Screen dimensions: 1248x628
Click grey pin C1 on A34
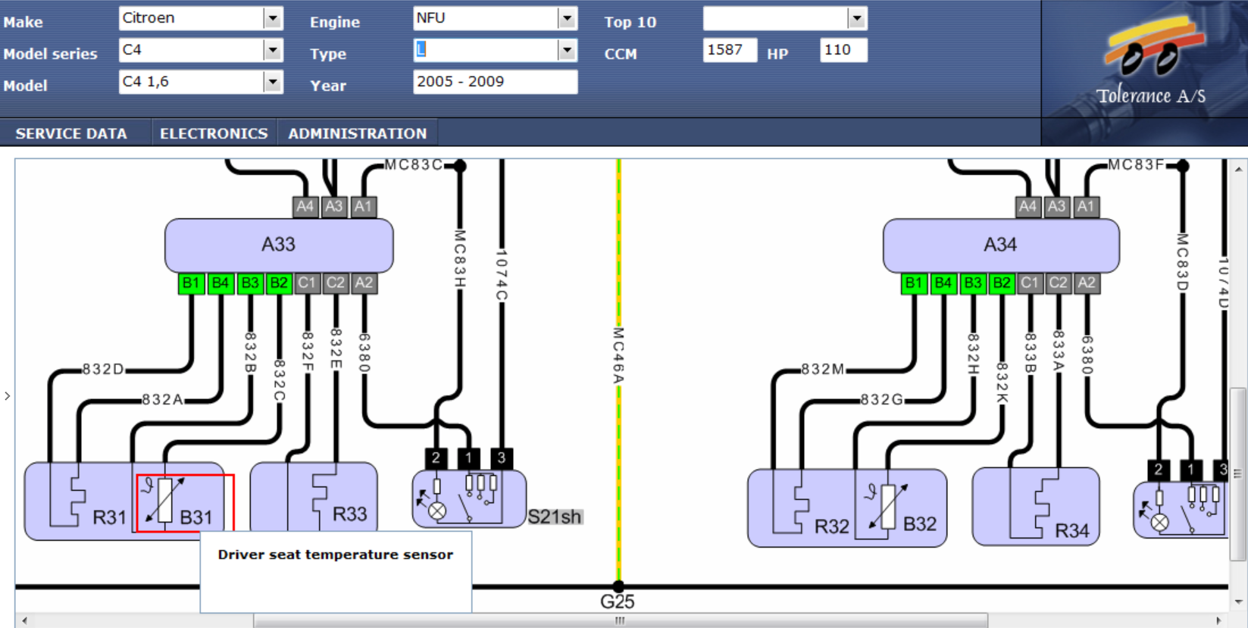coord(1030,283)
